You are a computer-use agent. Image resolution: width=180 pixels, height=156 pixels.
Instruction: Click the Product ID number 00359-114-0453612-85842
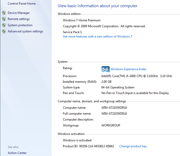pos(97,146)
